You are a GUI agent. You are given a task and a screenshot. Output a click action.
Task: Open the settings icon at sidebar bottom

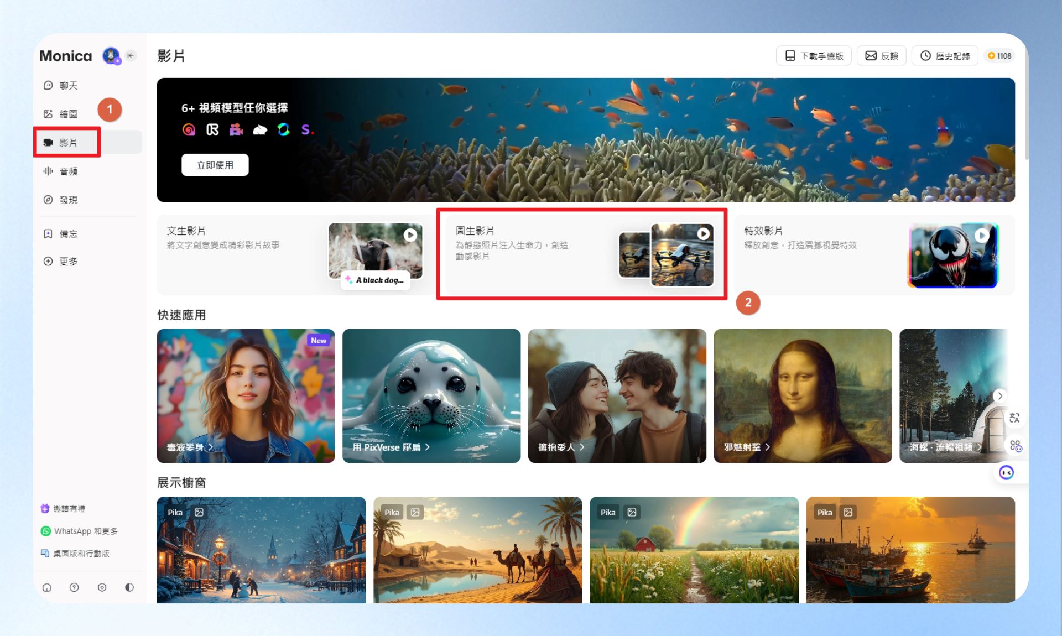(102, 587)
